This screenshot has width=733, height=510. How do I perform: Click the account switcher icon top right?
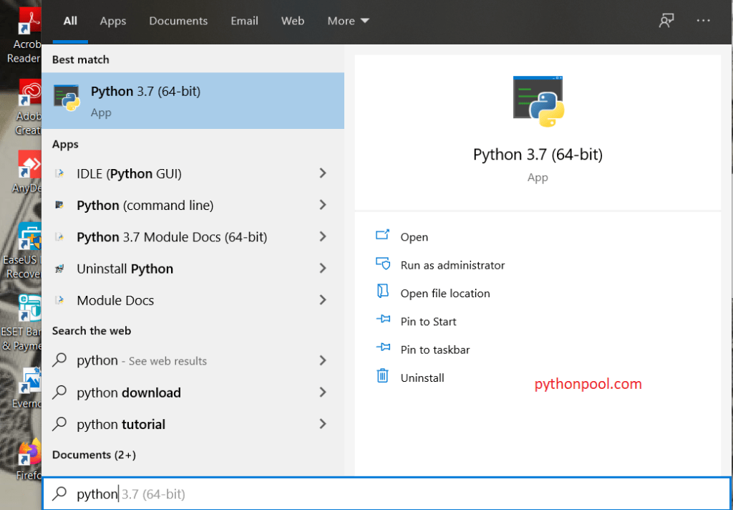tap(666, 21)
